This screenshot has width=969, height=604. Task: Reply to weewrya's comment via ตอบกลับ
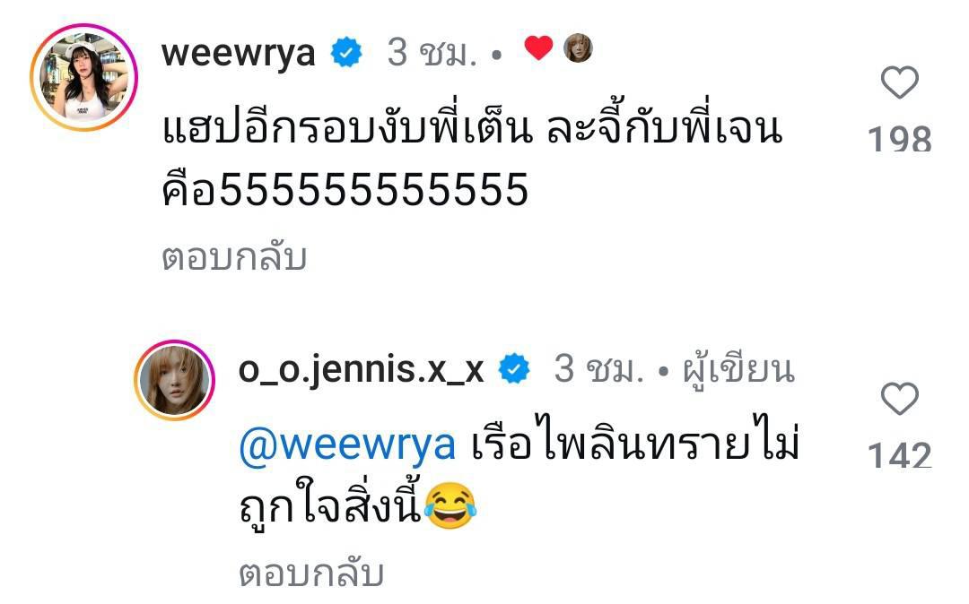234,257
